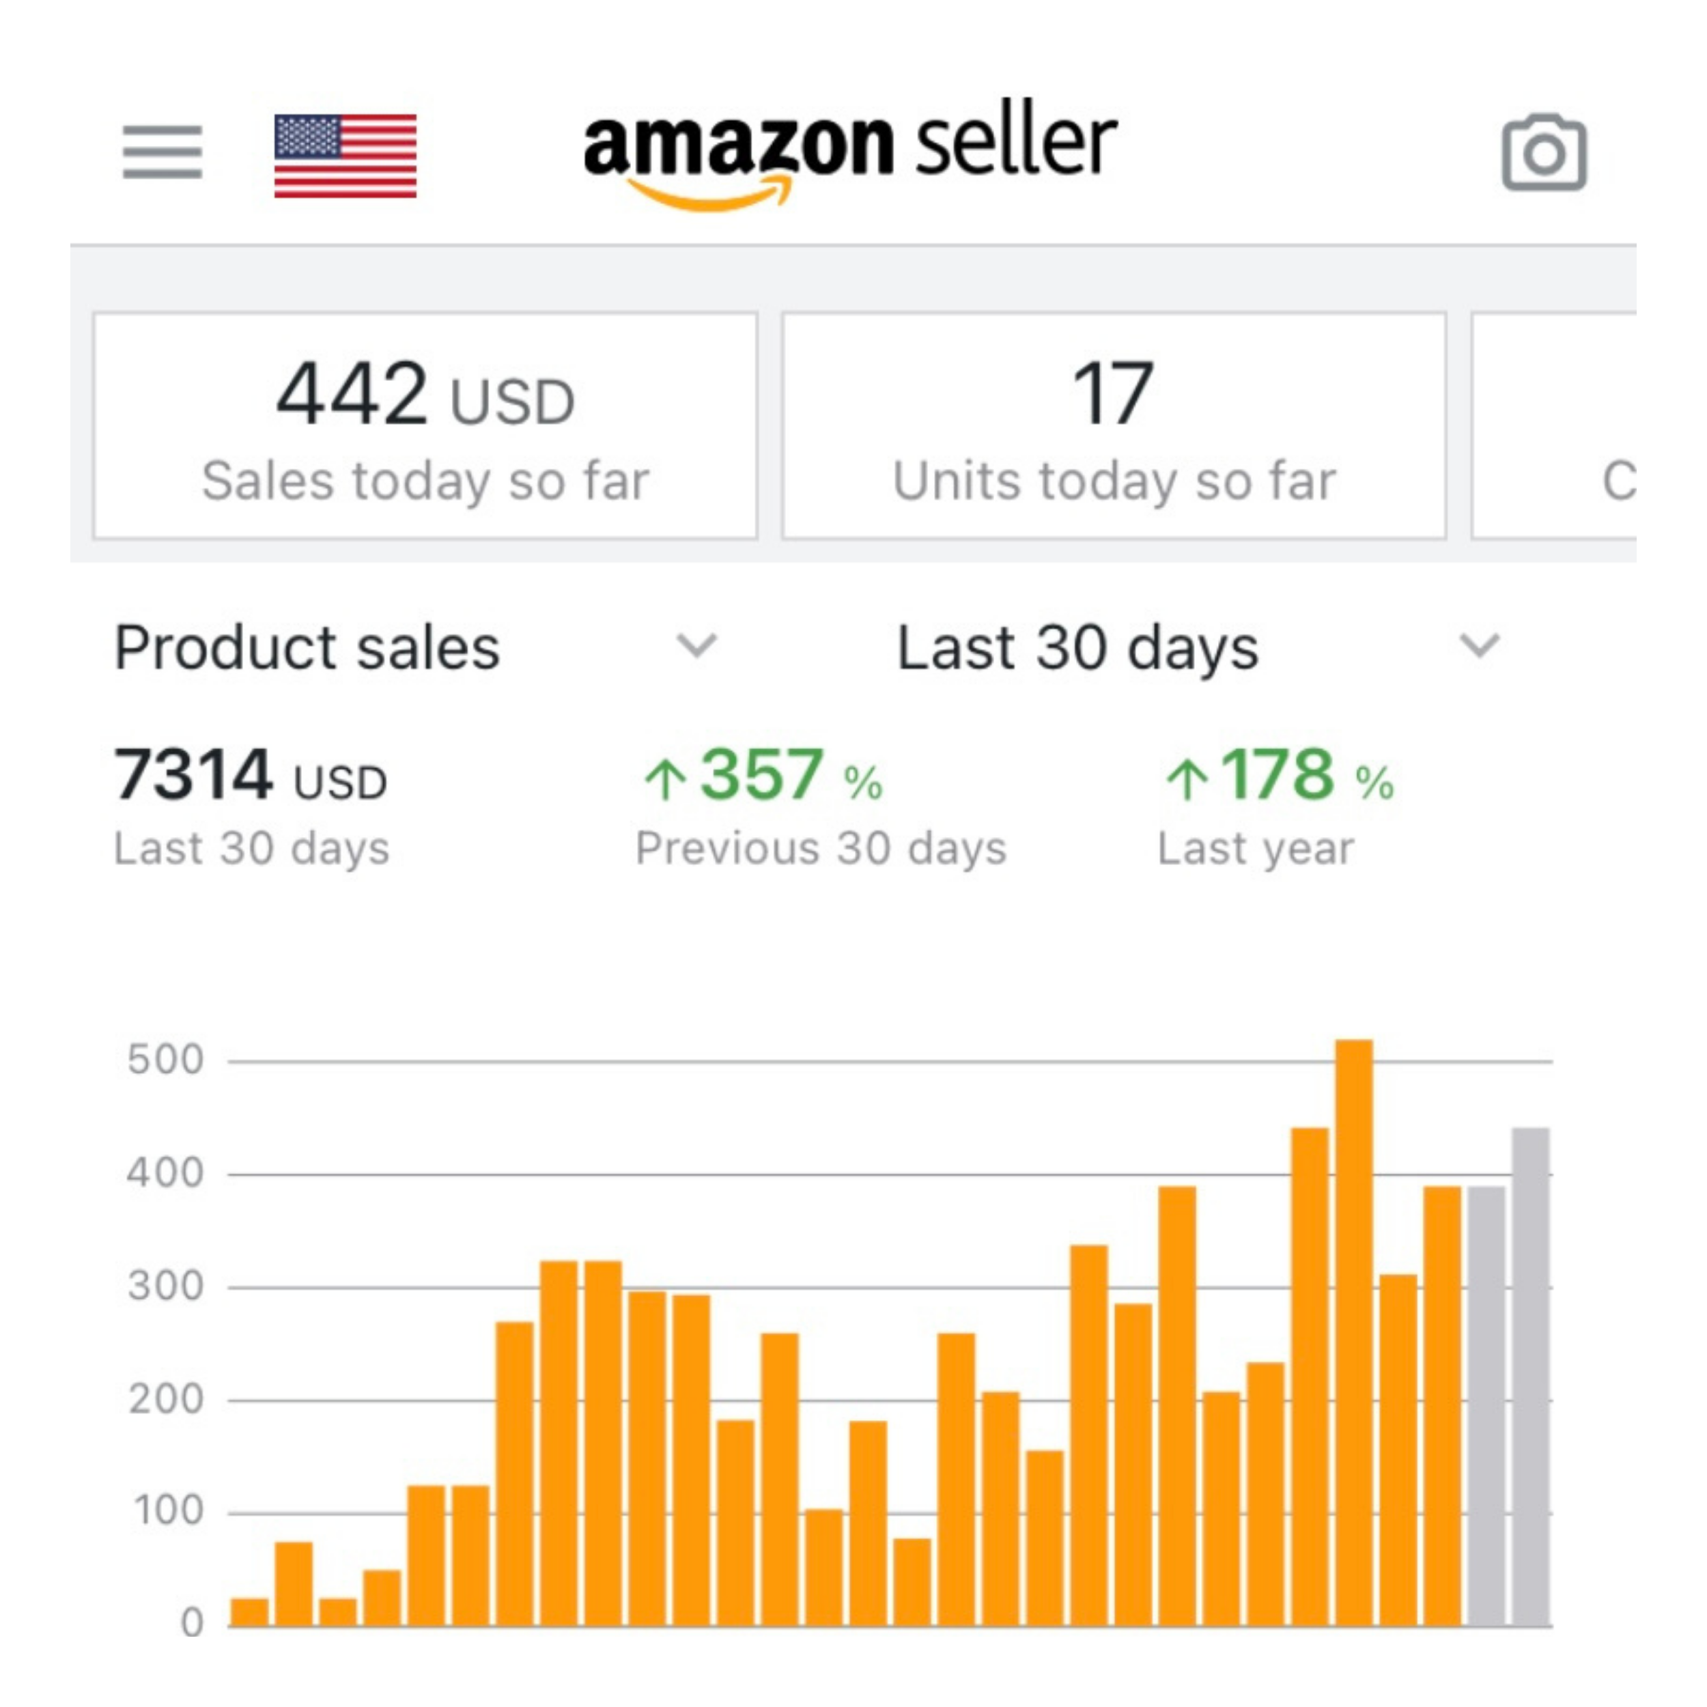Open the Last 30 days range selector
Screen dimensions: 1707x1707
[x=1077, y=647]
